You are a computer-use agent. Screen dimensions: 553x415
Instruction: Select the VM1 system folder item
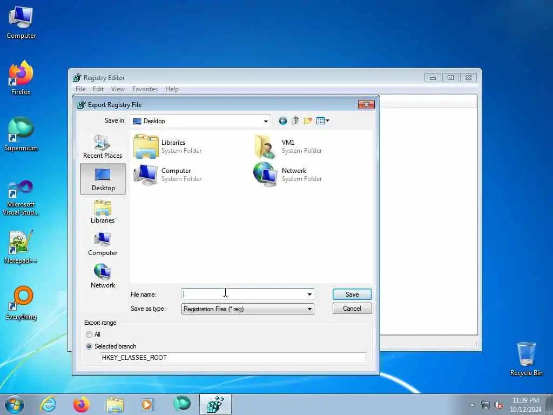288,146
